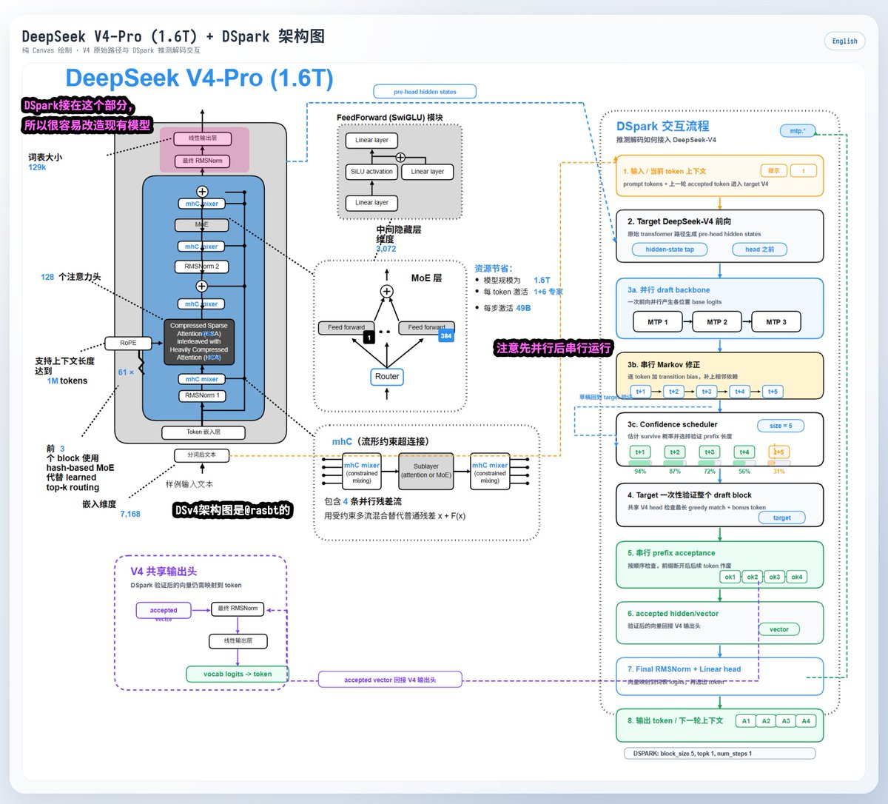Open step 2 Target DeepSeek-V4 前向 card

click(720, 236)
